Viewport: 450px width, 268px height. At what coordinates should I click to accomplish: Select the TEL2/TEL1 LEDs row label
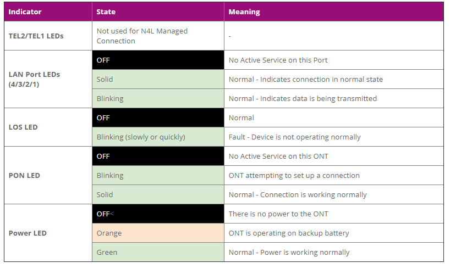tap(36, 36)
